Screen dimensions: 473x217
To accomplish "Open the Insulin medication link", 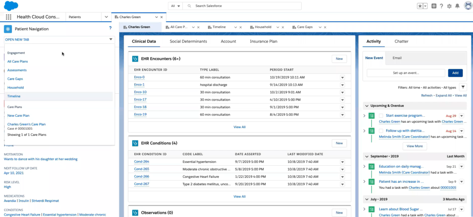I will tap(24, 201).
